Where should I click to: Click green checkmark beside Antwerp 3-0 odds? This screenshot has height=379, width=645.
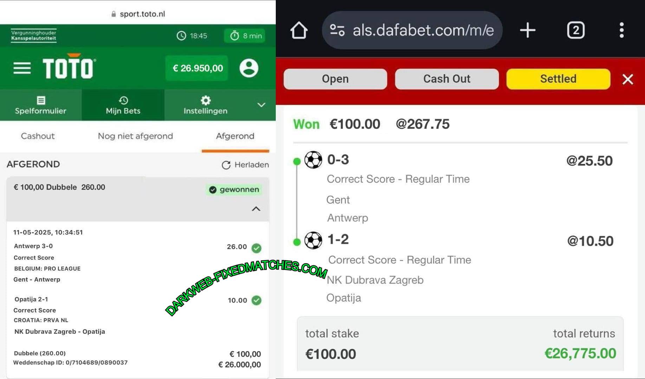256,248
